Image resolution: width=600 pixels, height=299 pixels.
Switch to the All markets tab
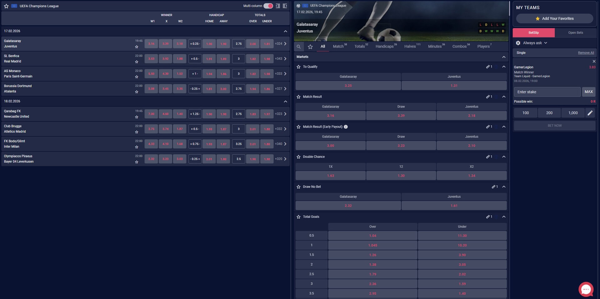323,46
